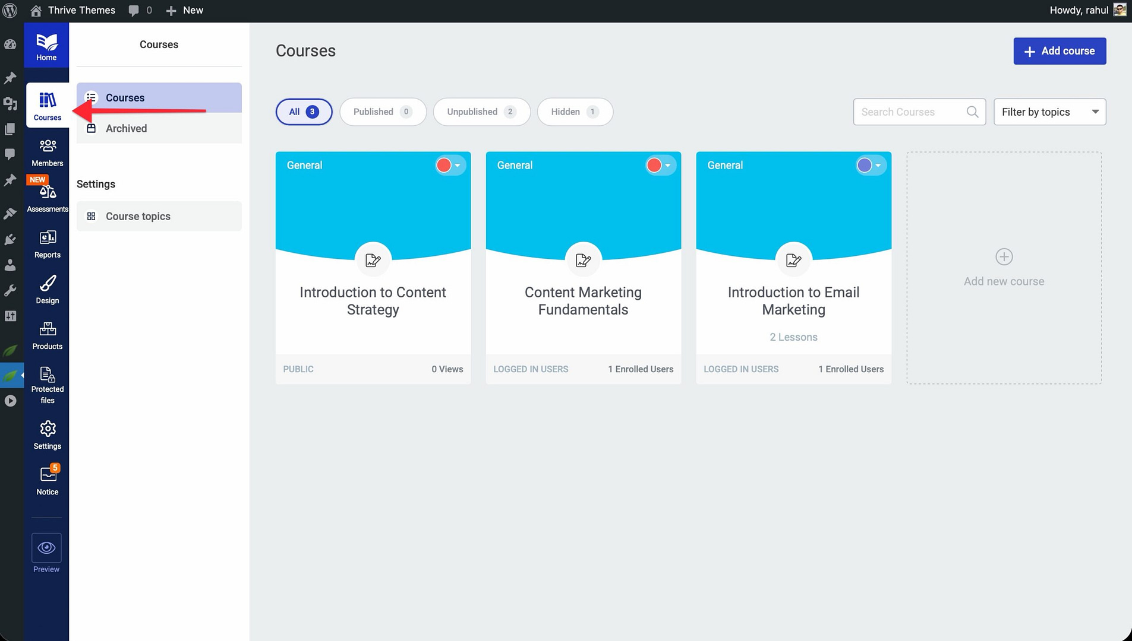Show Hidden courses filter

pos(575,112)
